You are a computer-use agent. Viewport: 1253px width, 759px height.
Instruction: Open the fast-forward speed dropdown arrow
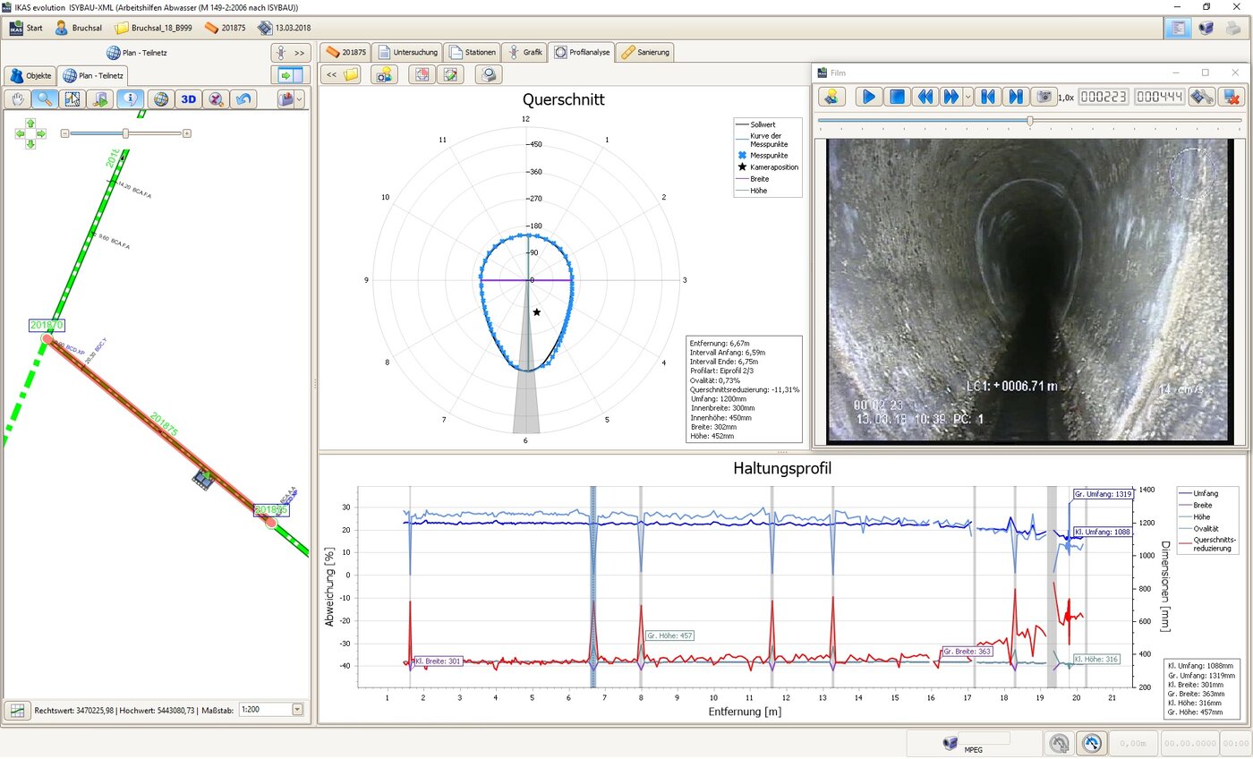pos(967,97)
